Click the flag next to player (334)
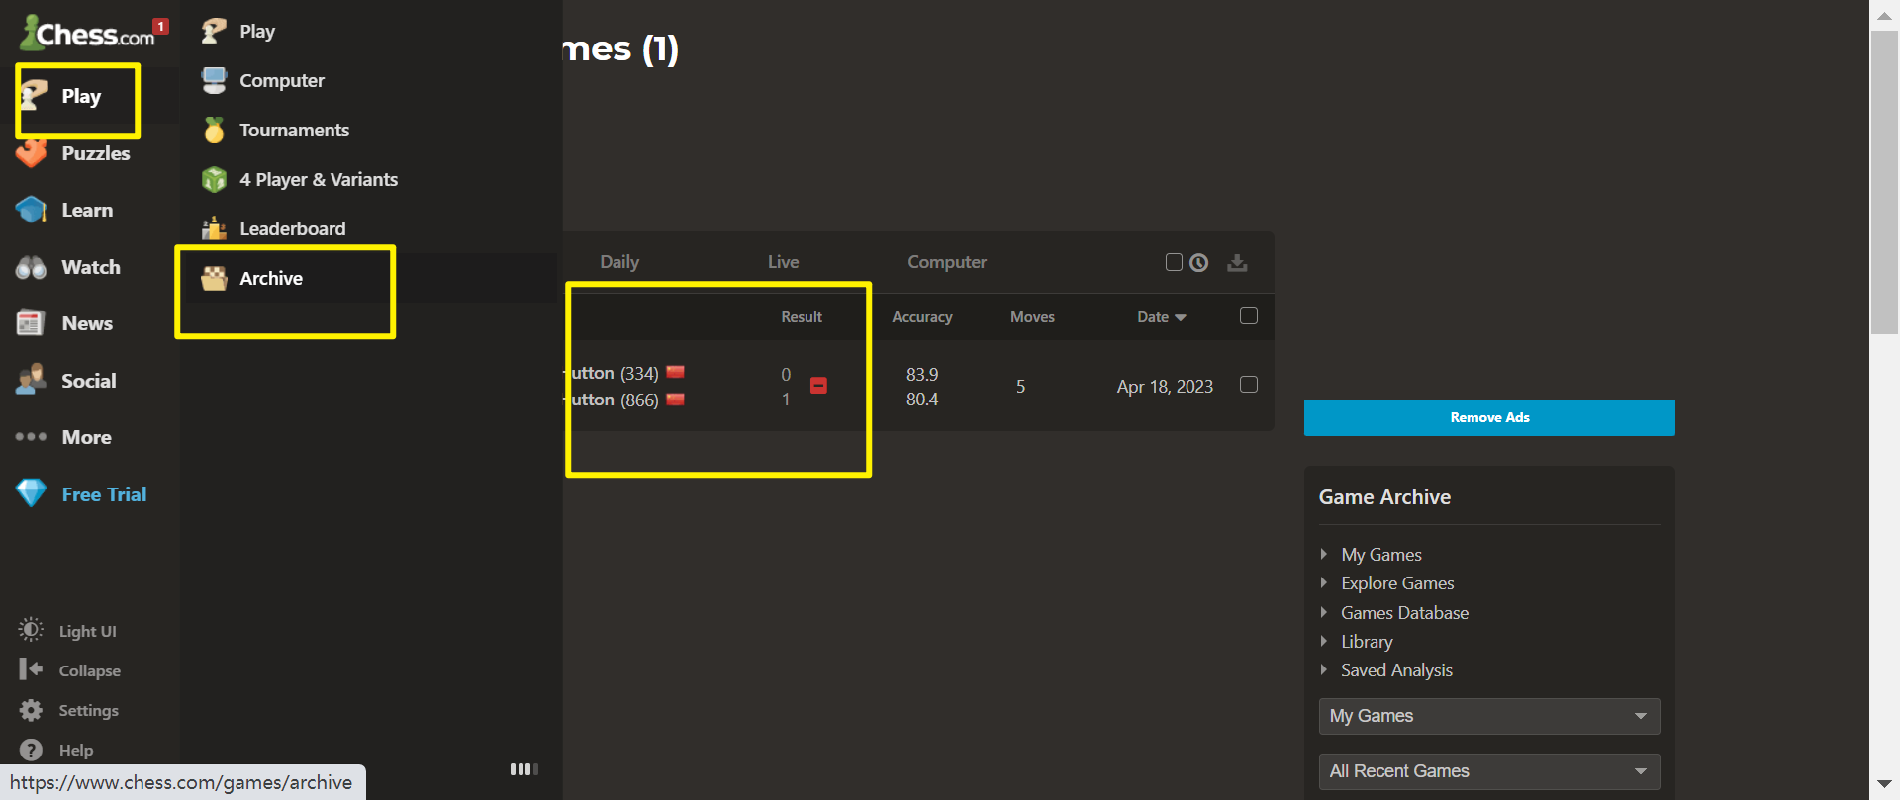 [676, 372]
